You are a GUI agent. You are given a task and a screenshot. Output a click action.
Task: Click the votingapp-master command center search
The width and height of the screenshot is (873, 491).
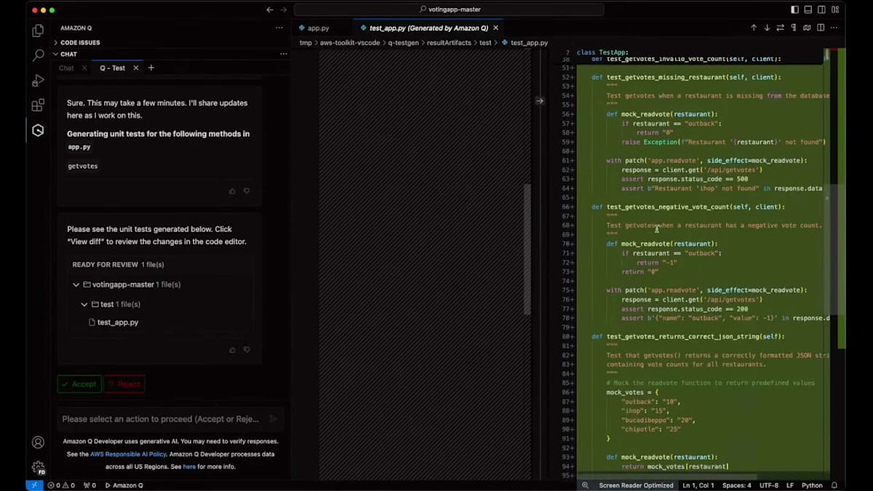(449, 9)
